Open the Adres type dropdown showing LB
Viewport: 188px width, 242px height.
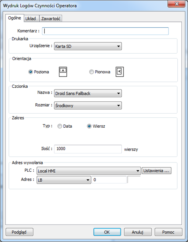coord(64,180)
